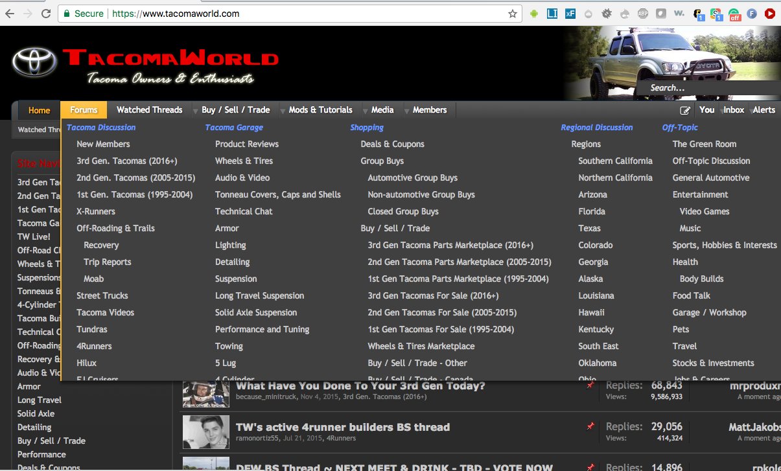This screenshot has width=781, height=471.
Task: Open the W. extension icon
Action: click(679, 13)
